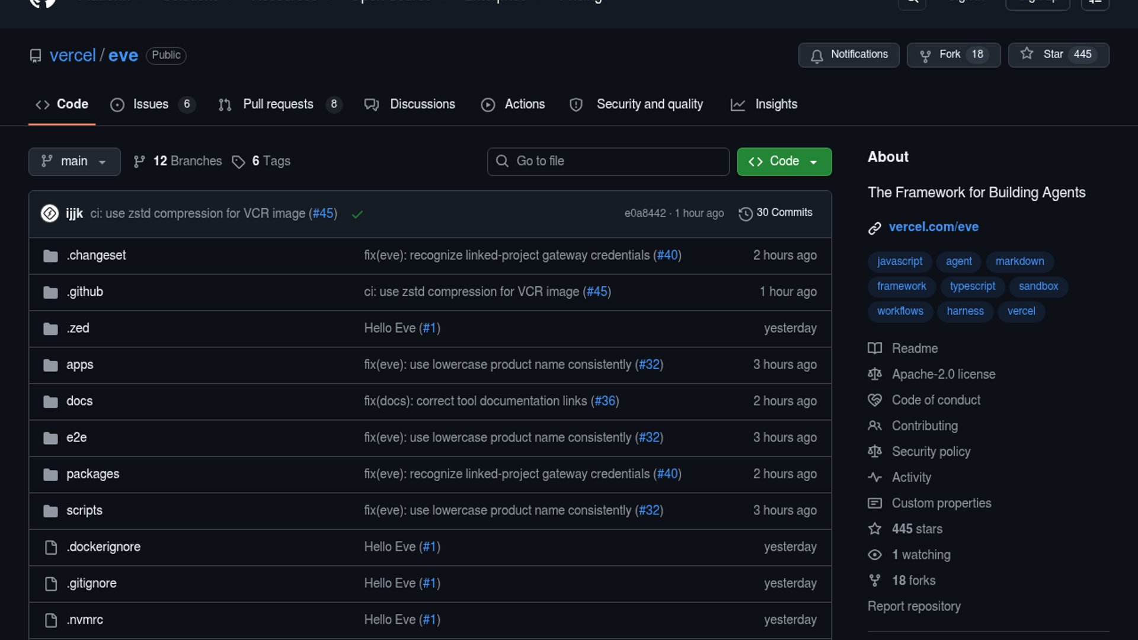Click the Activity pulse icon
Viewport: 1138px width, 640px height.
tap(875, 477)
